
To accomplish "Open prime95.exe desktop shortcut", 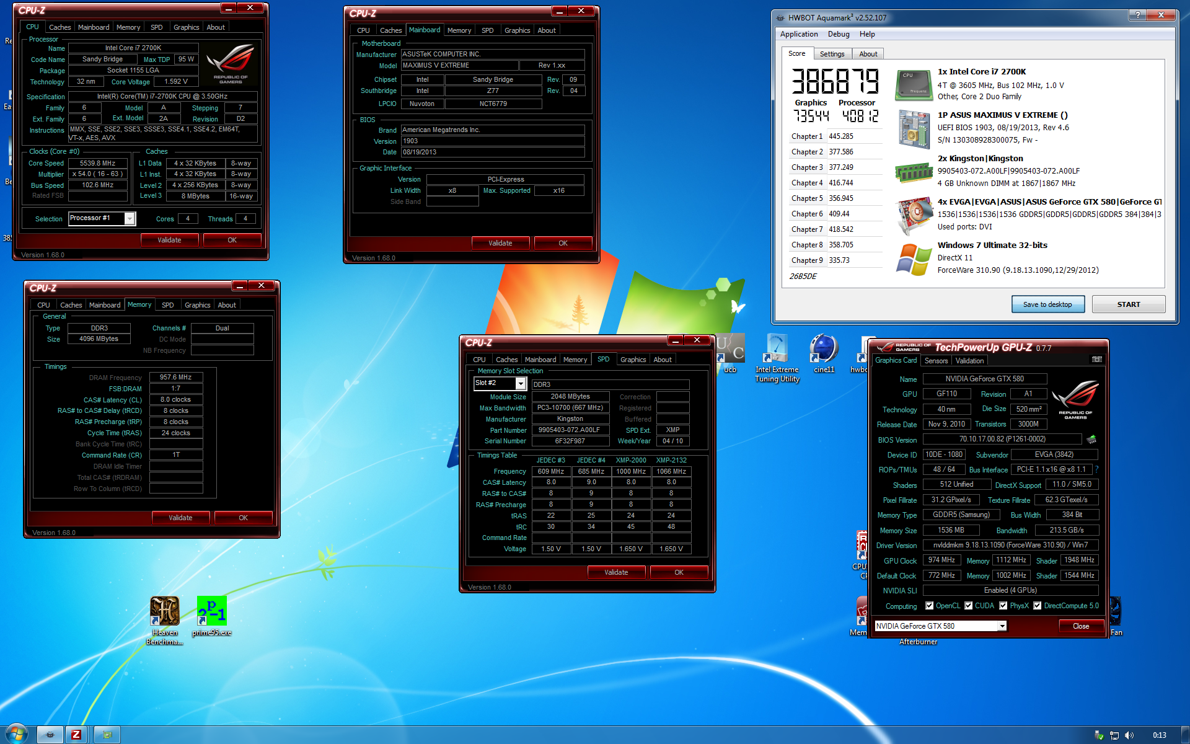I will [211, 616].
